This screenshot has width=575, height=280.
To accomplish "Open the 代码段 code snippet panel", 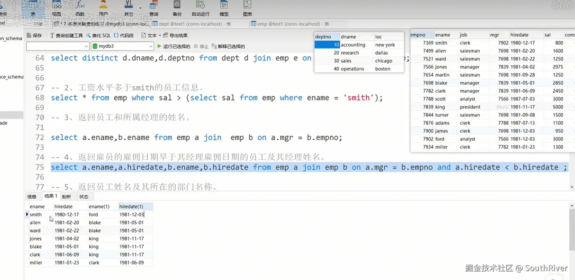I will click(124, 35).
